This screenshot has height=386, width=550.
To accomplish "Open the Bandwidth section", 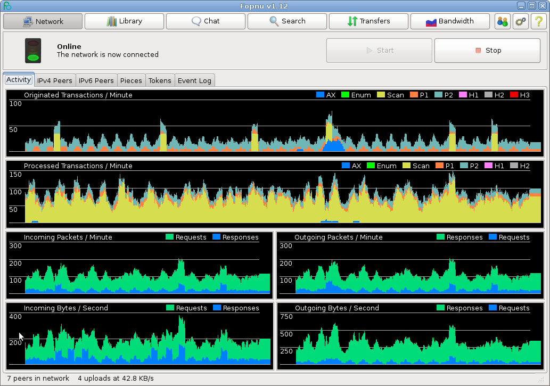I will tap(450, 21).
